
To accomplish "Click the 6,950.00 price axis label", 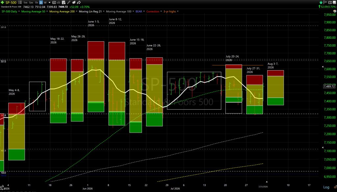I will (x=330, y=177).
